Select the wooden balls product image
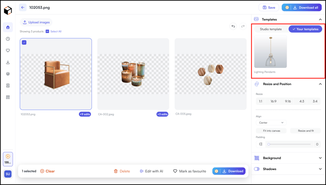 tap(211, 74)
